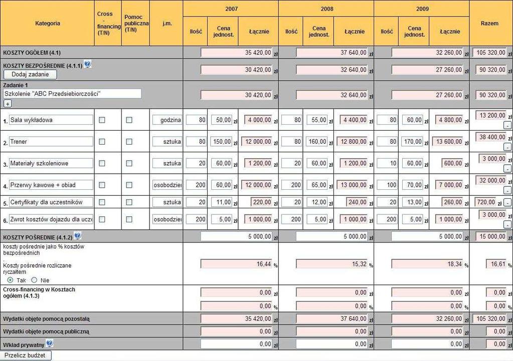The image size is (513, 361).
Task: Edit 2007 unit price 11,00 for Certyfikaty
Action: click(x=221, y=202)
